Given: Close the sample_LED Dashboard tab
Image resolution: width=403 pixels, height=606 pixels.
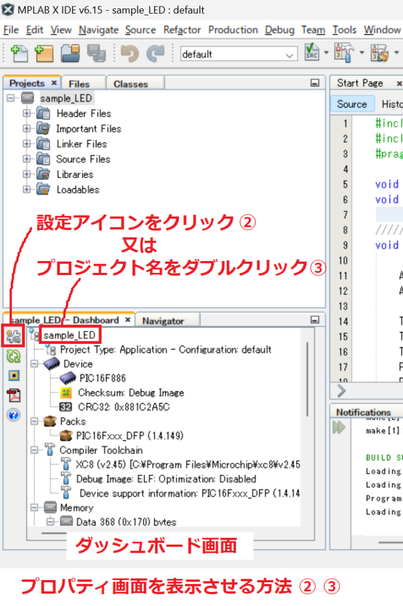Looking at the screenshot, I should (x=128, y=320).
